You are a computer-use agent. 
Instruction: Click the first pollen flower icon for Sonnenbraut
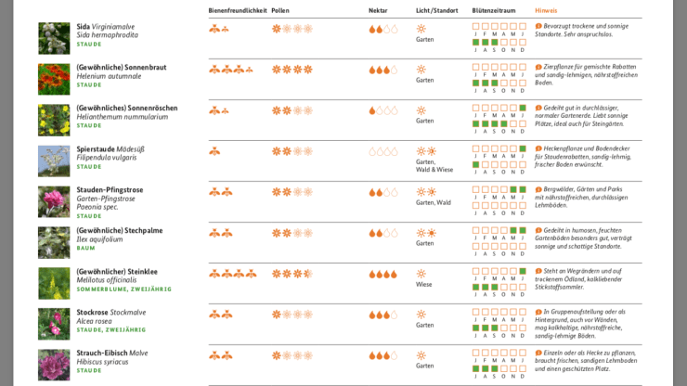276,70
